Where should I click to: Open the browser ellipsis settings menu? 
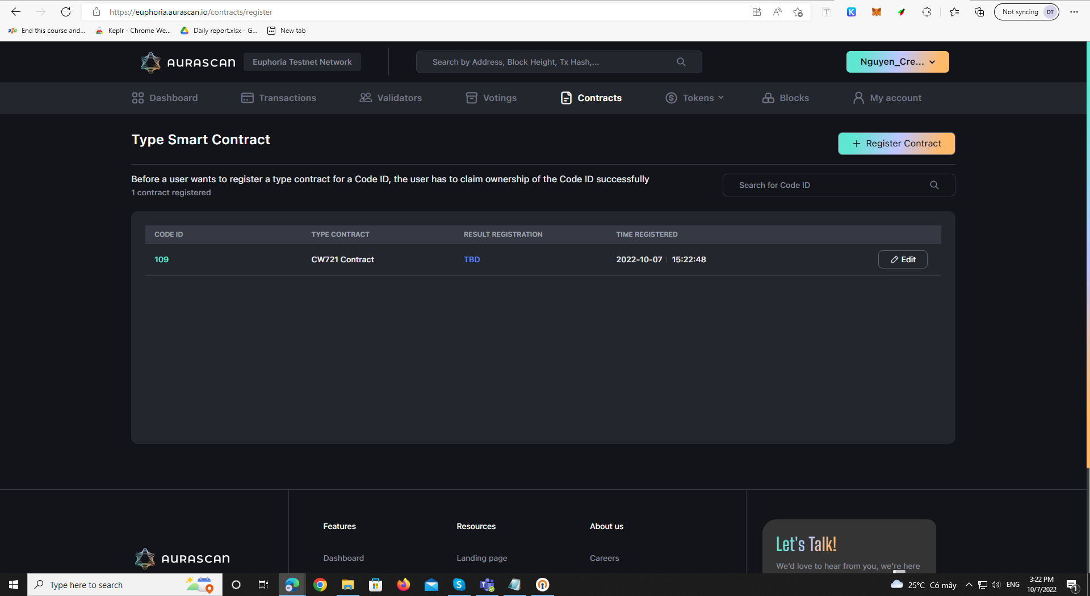coord(1074,12)
